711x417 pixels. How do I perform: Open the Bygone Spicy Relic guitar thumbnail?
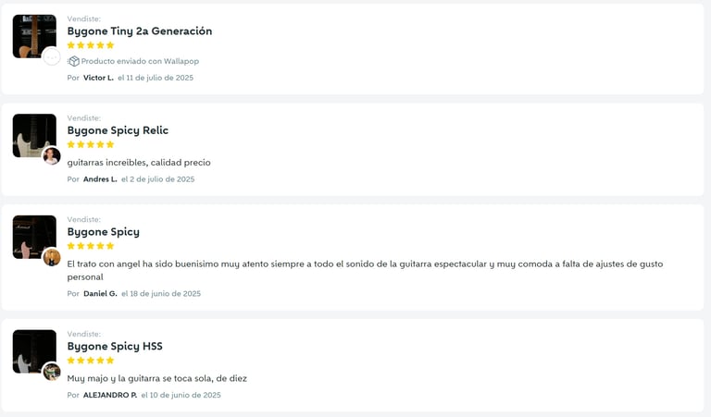33,134
